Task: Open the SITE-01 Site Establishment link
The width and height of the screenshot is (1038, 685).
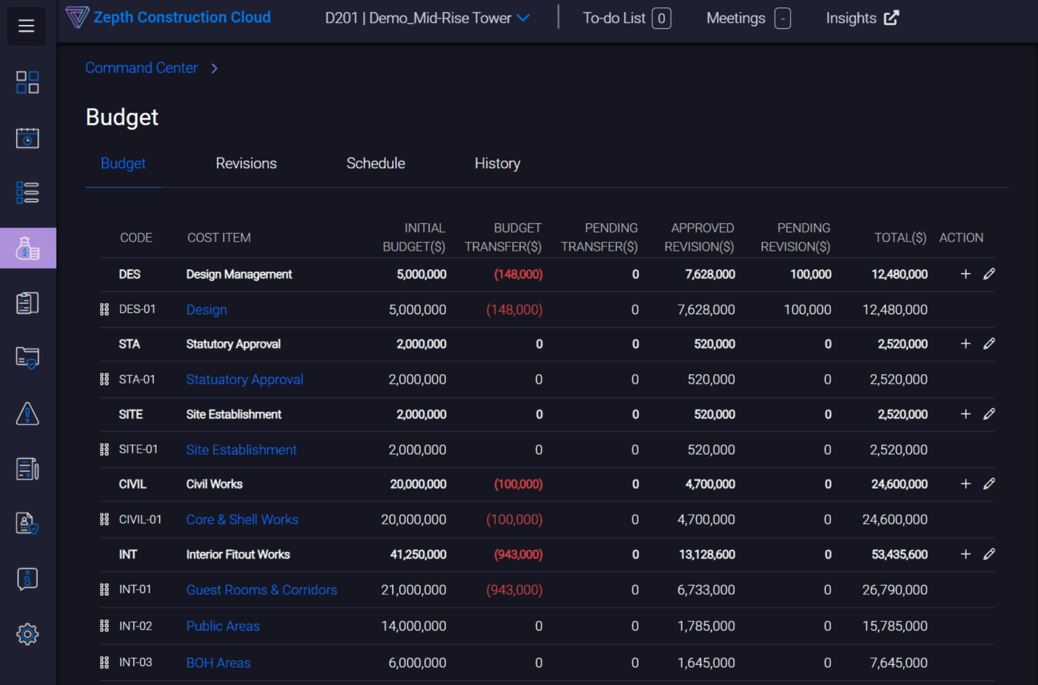Action: (x=241, y=450)
